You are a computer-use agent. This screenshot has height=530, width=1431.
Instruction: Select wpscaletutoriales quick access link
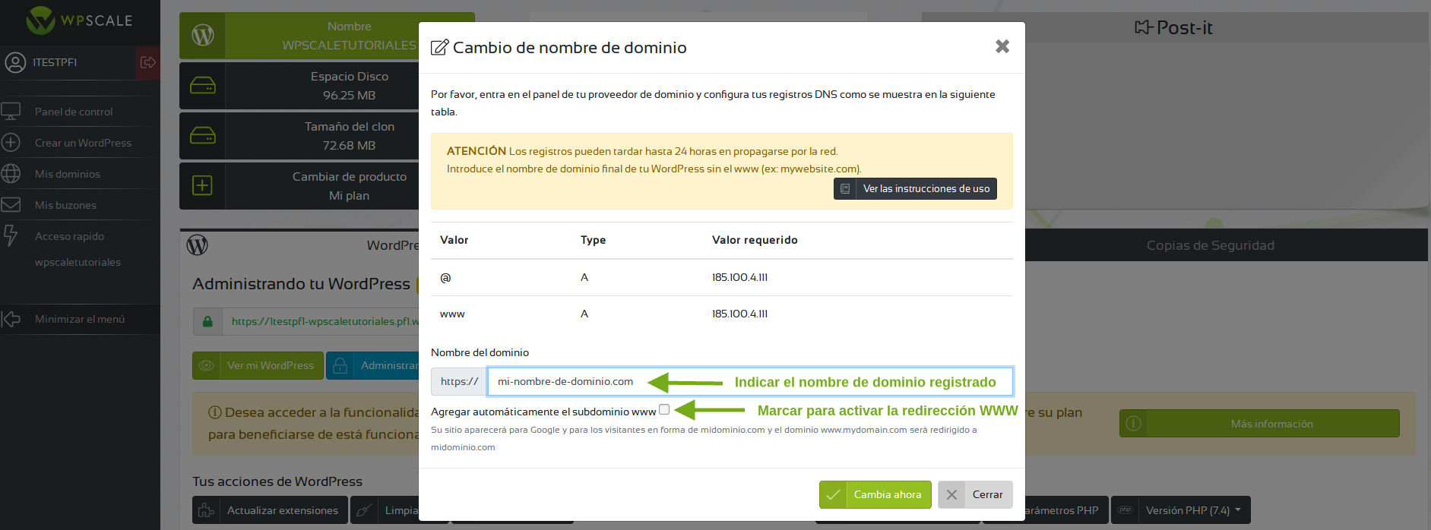pos(78,262)
